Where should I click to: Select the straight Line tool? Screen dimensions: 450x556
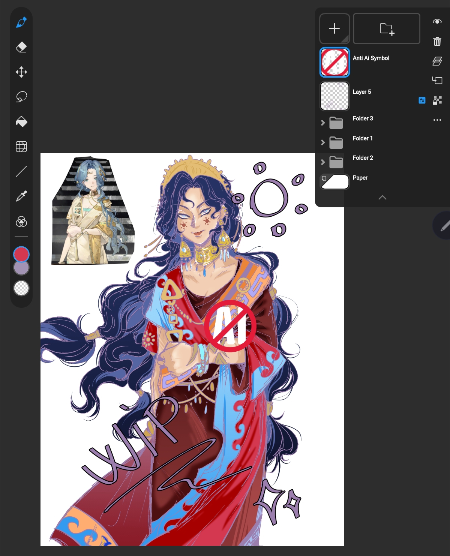click(21, 171)
